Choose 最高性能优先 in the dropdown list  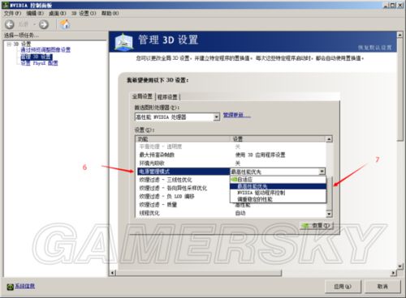[278, 186]
